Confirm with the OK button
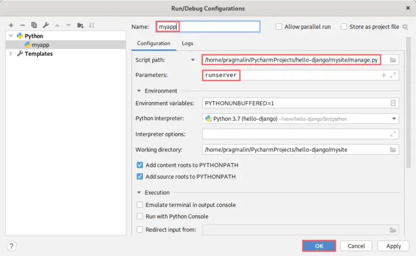Viewport: 416px width, 256px height. (x=319, y=246)
